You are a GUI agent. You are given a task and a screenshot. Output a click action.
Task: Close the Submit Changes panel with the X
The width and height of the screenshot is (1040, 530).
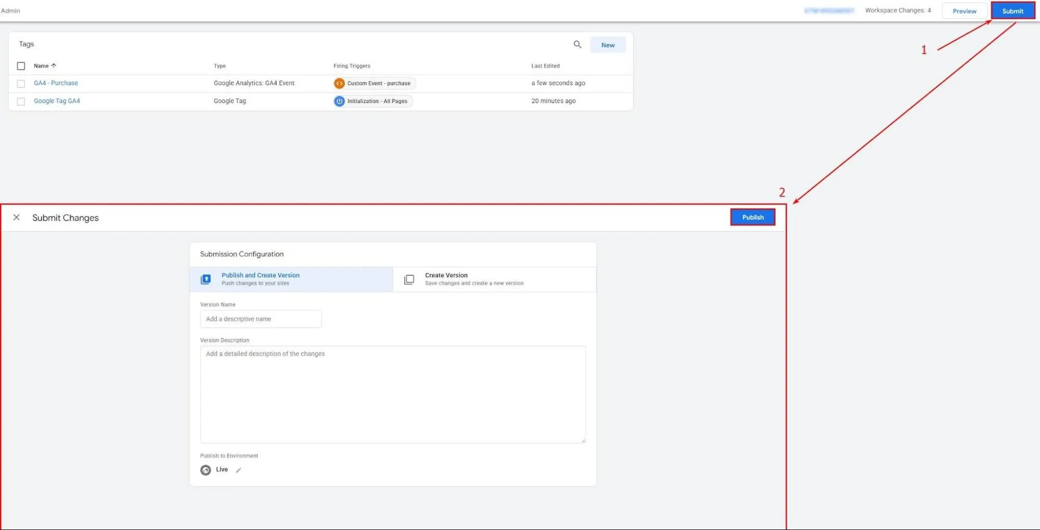(x=17, y=217)
